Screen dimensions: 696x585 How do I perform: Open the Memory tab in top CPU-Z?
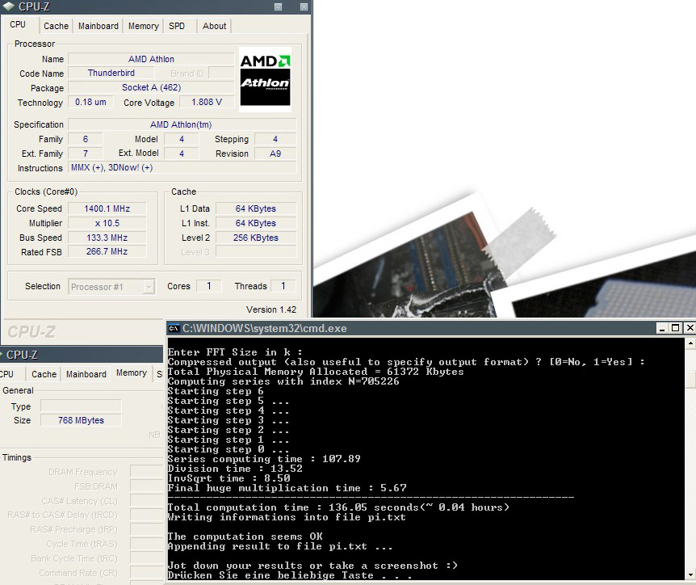[144, 26]
